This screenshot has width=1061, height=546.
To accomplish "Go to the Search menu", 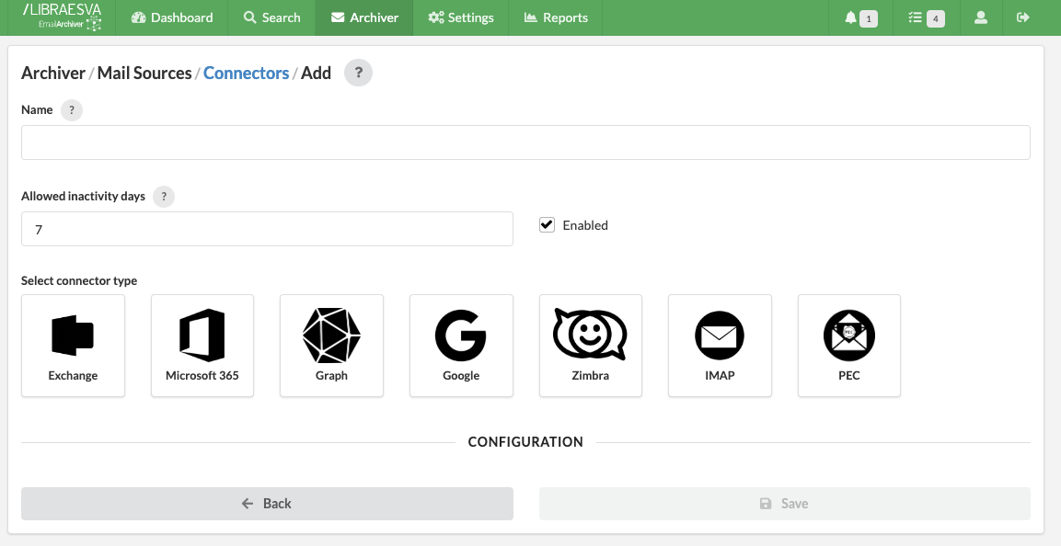I will [272, 17].
